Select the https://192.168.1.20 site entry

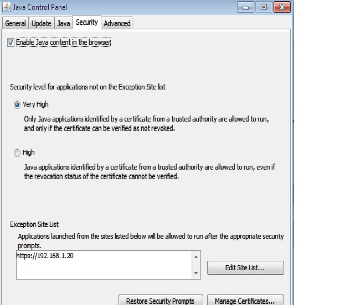(45, 256)
